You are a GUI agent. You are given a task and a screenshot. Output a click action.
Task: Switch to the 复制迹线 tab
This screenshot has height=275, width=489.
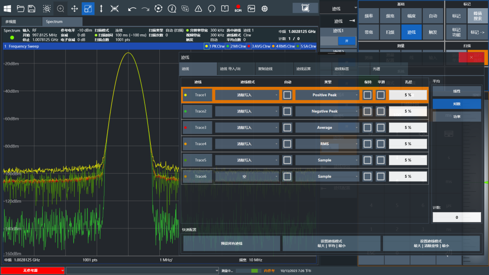(x=274, y=69)
